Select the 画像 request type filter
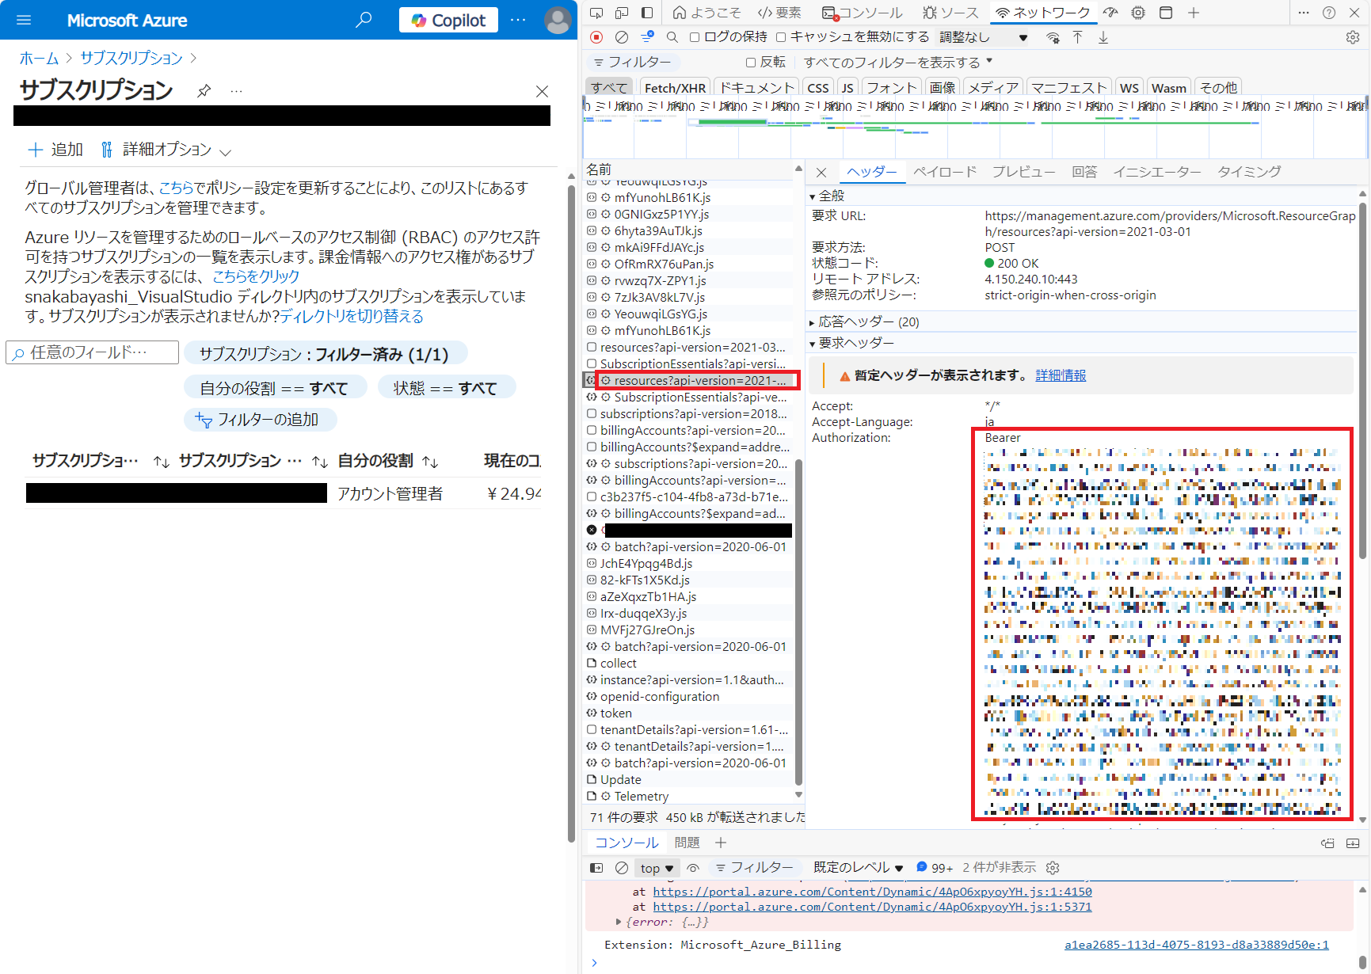 click(943, 88)
